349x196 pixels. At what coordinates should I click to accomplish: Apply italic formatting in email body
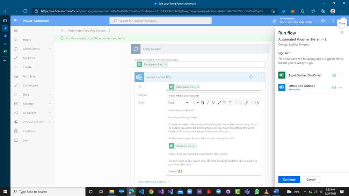tap(208, 103)
